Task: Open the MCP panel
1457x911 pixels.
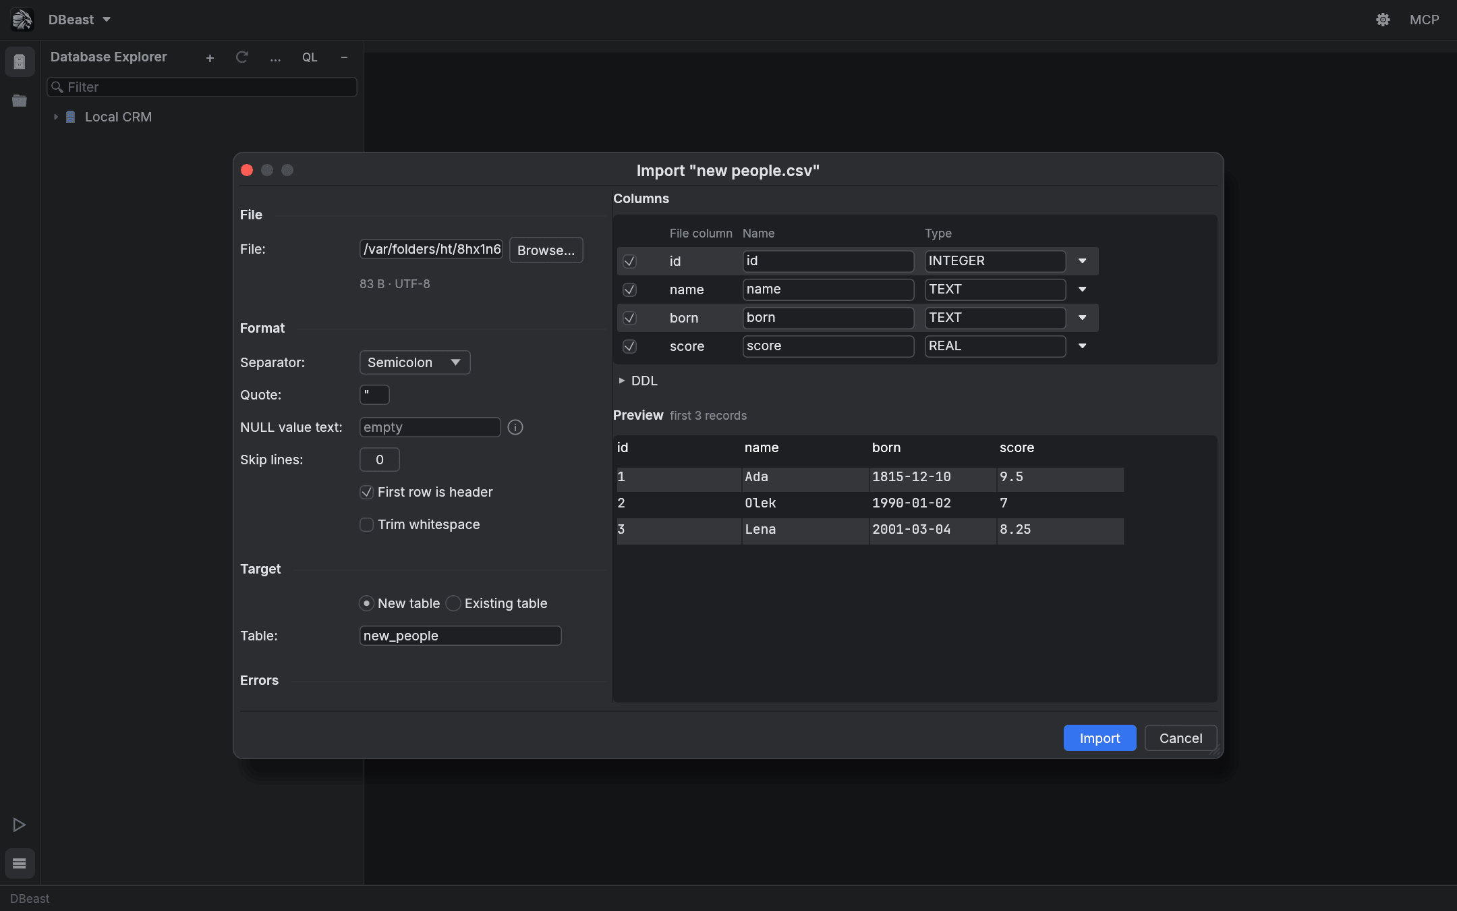Action: [x=1424, y=20]
